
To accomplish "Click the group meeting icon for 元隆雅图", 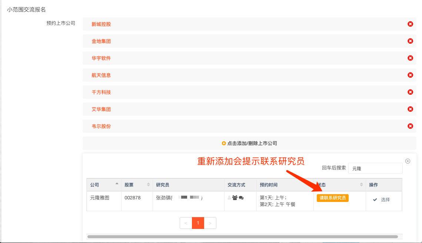I will click(x=235, y=198).
